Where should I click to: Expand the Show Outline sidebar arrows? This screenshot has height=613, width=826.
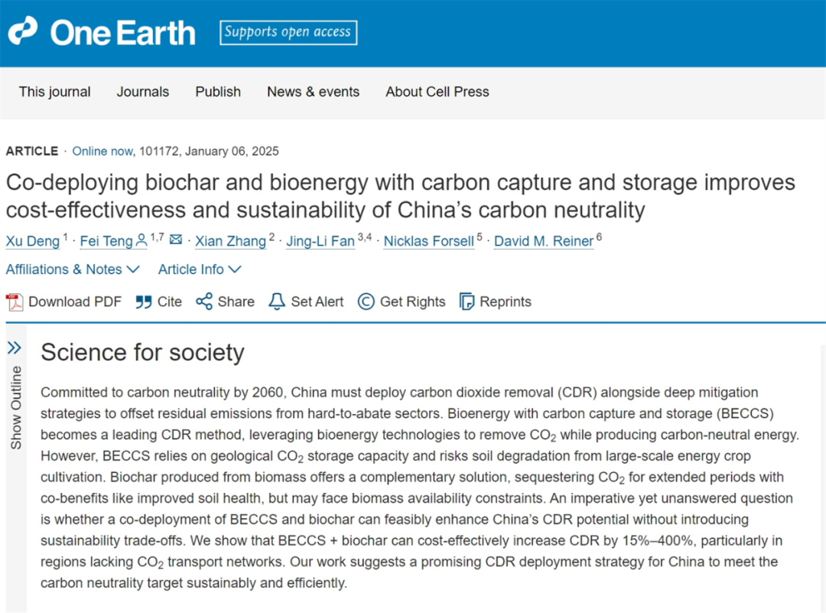14,348
